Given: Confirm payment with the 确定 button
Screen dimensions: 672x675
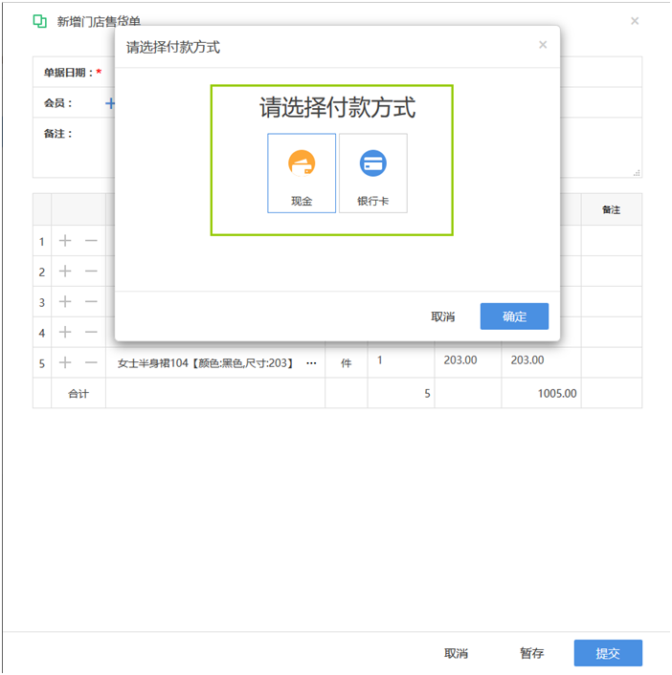Looking at the screenshot, I should (514, 316).
